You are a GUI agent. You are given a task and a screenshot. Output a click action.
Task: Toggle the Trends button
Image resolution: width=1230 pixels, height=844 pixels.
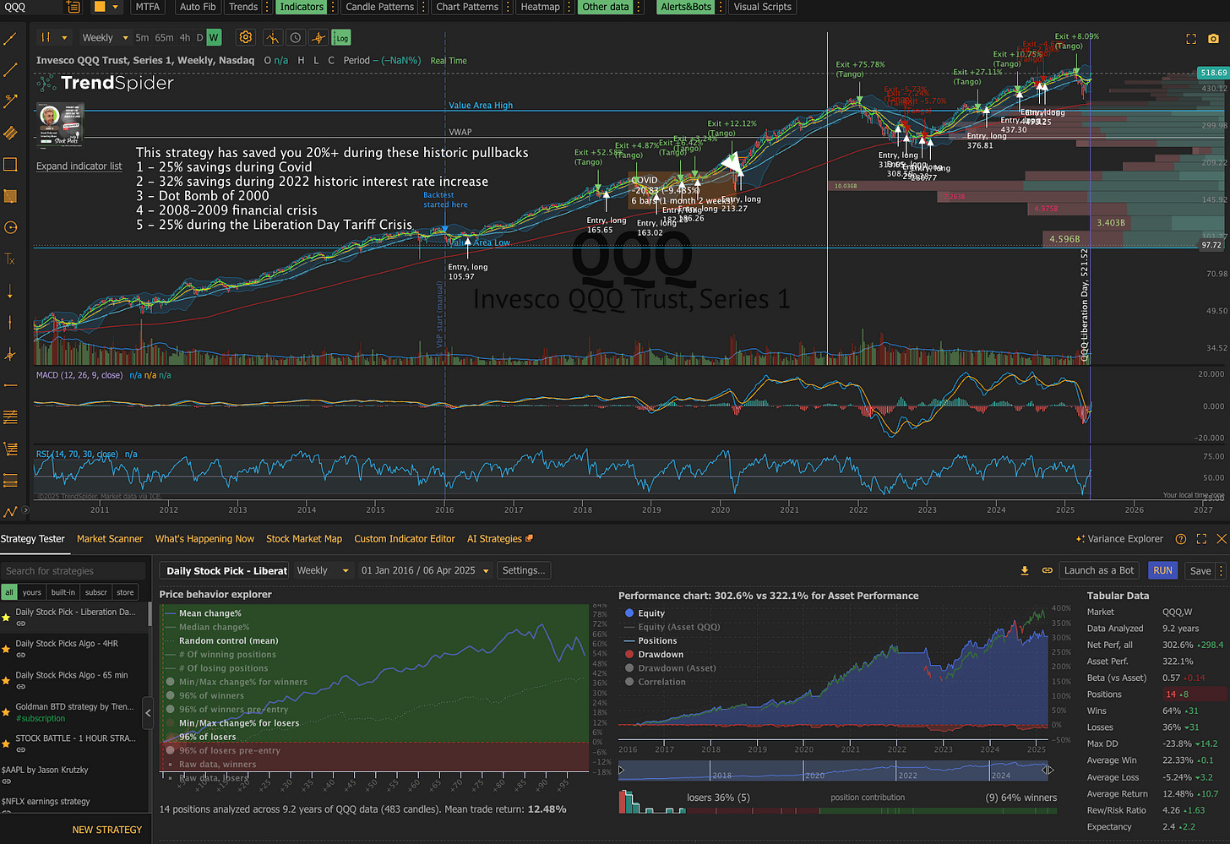pyautogui.click(x=243, y=7)
